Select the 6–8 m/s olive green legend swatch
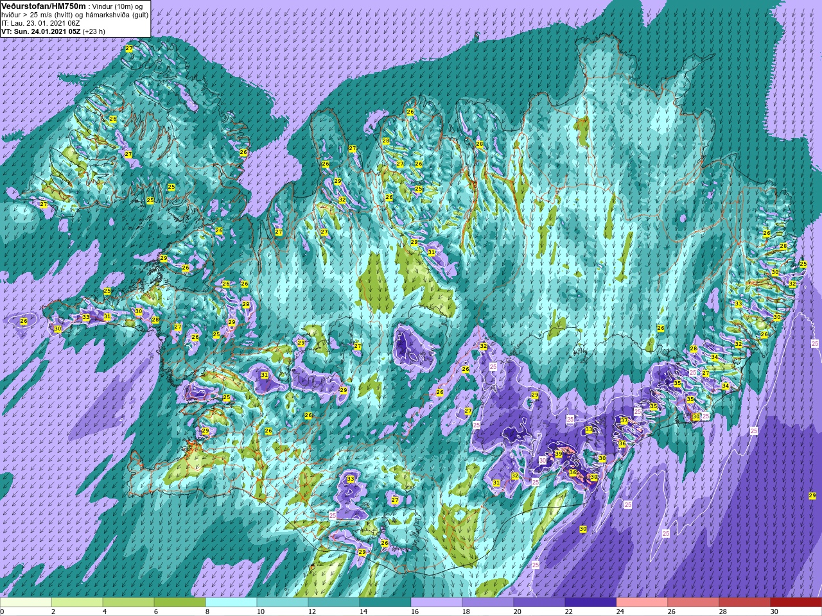Image resolution: width=822 pixels, height=616 pixels. 180,603
